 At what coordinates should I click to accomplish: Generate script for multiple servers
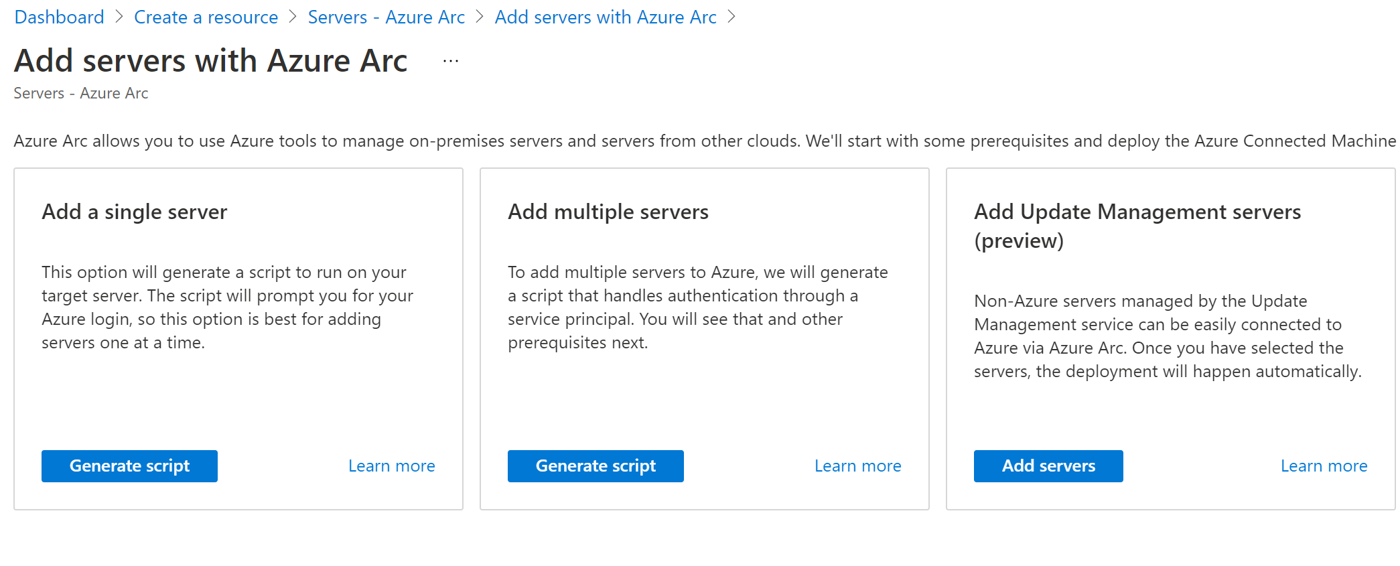point(596,466)
